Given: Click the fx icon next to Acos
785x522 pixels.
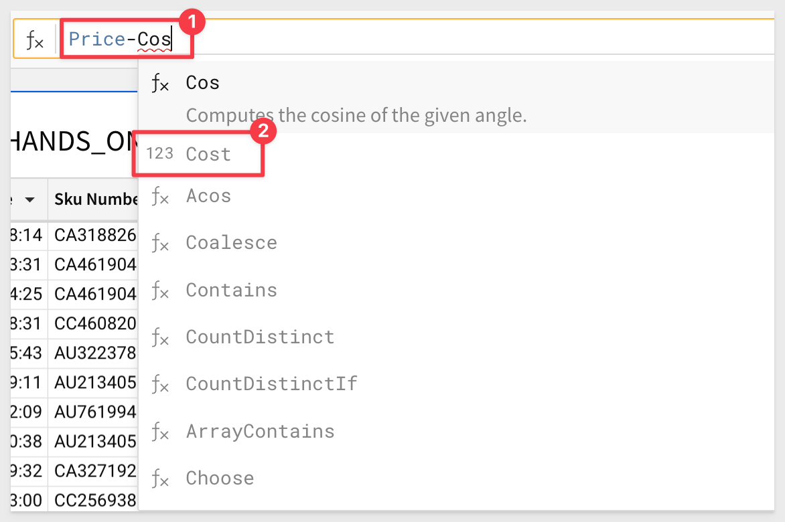Looking at the screenshot, I should click(160, 196).
